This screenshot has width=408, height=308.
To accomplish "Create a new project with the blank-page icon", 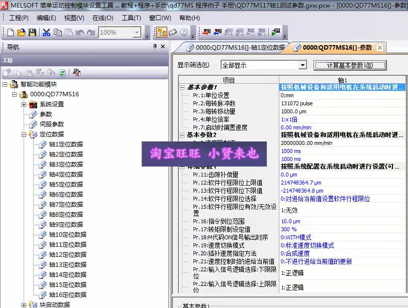I will click(x=11, y=33).
